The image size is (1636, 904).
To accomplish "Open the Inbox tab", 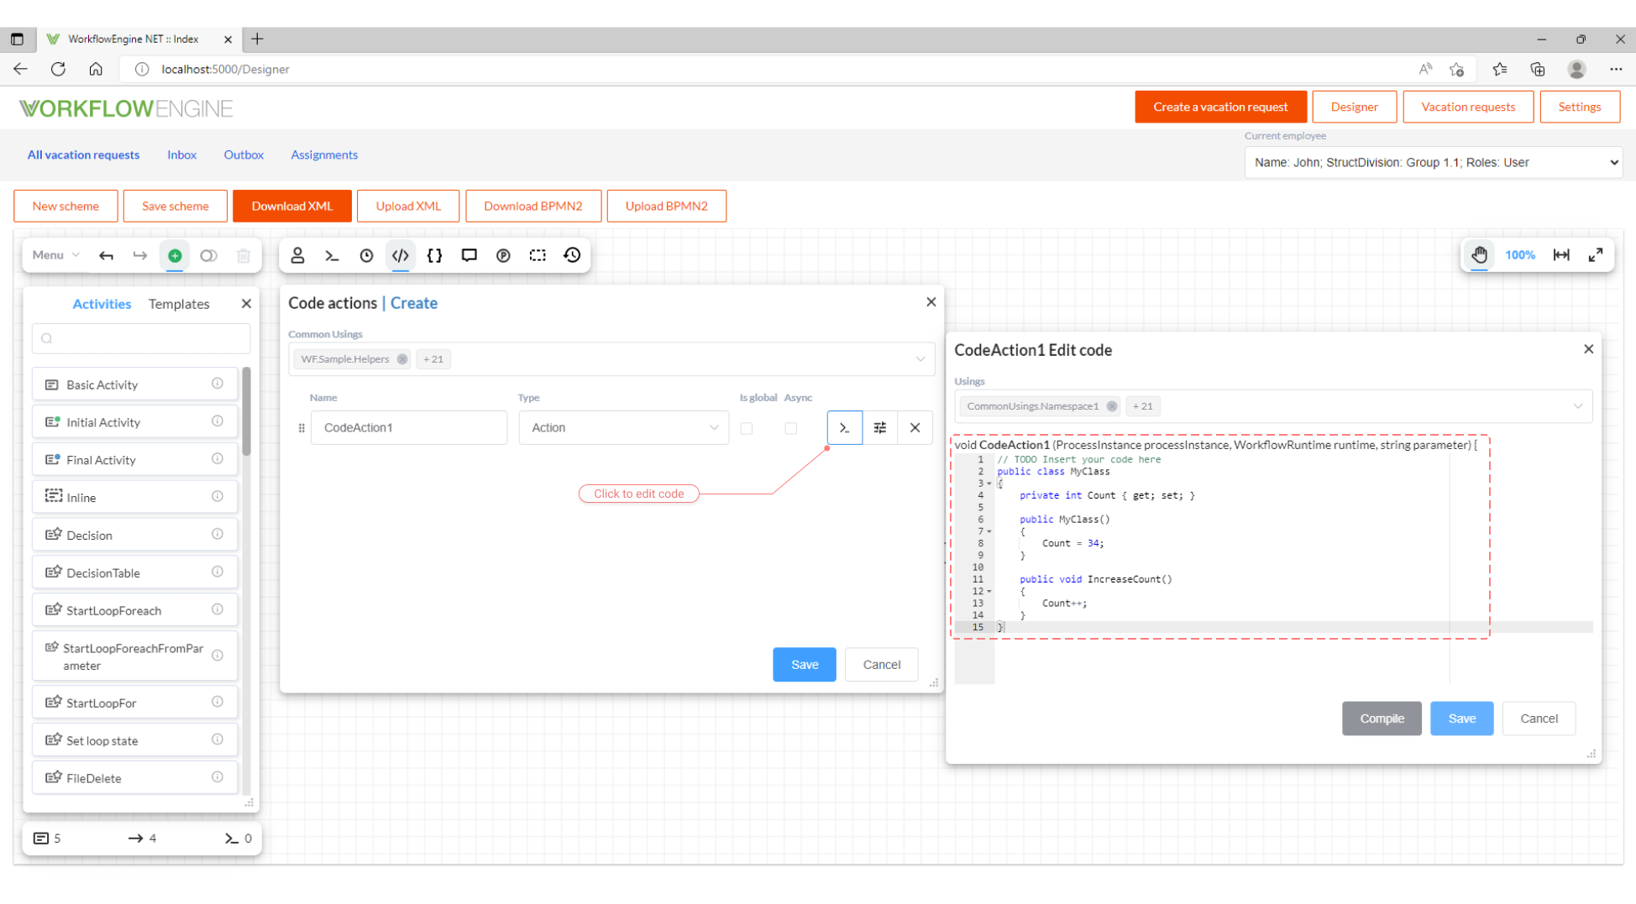I will 181,155.
